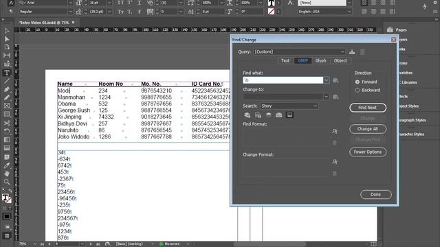Select the Selection tool arrow
The width and height of the screenshot is (440, 247).
[7, 31]
